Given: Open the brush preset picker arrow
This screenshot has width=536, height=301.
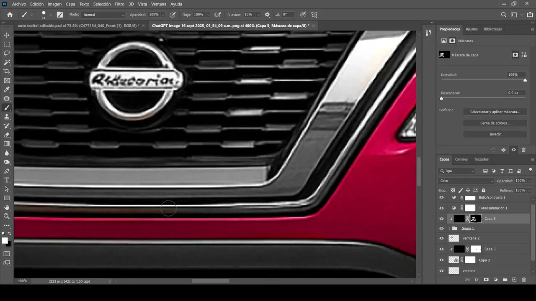Looking at the screenshot, I should (51, 15).
